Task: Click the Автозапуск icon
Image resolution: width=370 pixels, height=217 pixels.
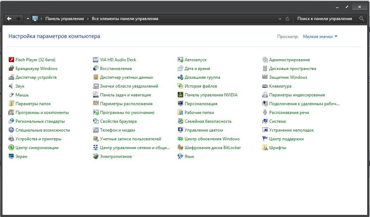Action: point(180,59)
